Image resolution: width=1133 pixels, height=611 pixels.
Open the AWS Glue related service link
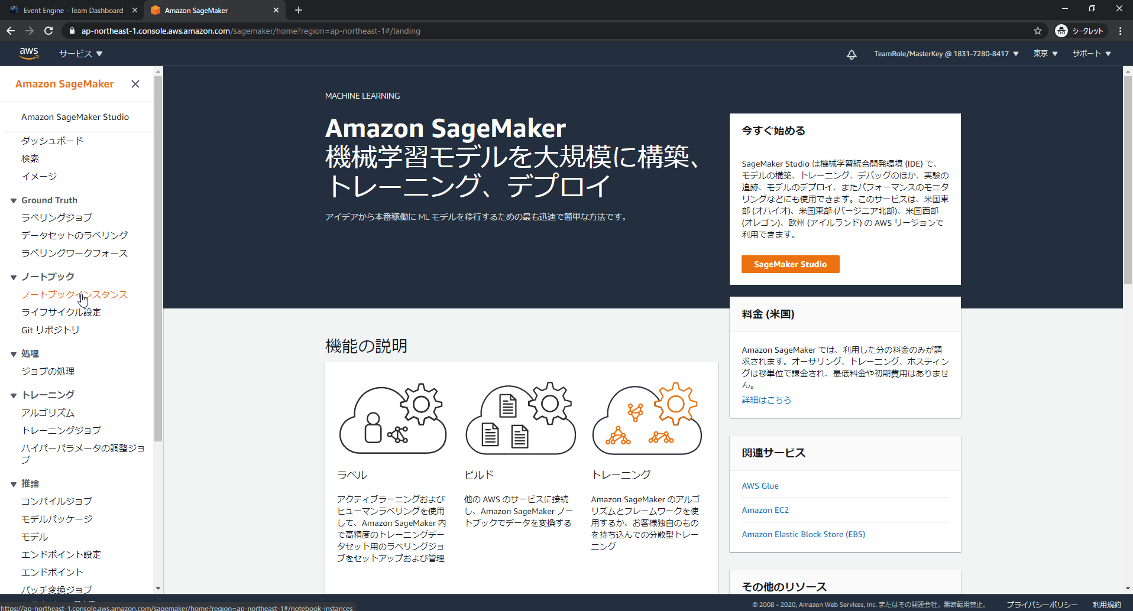click(760, 486)
